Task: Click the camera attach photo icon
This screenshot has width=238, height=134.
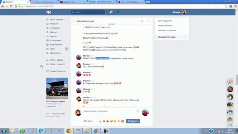Action: 85,121
